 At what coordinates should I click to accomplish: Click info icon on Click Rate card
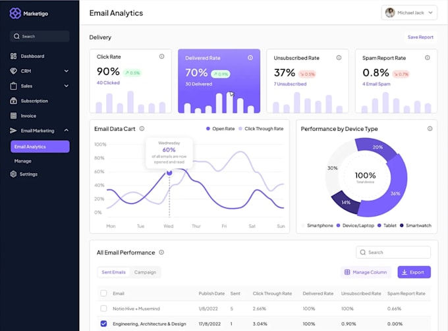tap(161, 57)
